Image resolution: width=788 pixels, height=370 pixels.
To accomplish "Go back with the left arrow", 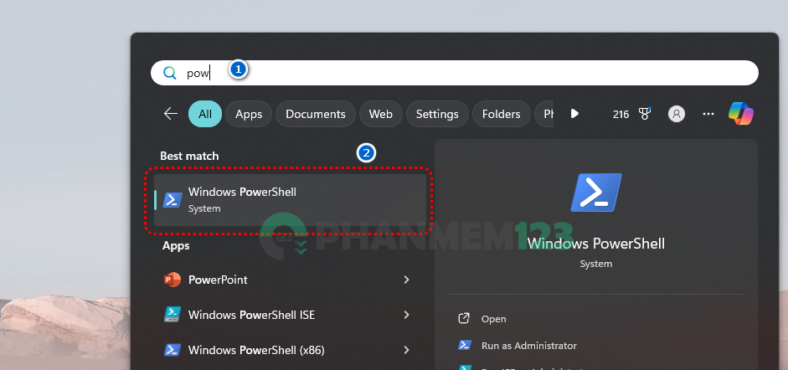I will pyautogui.click(x=171, y=114).
